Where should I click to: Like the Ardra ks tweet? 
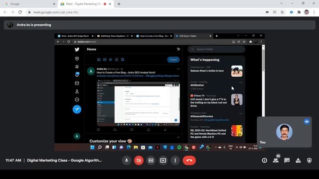pos(132,130)
